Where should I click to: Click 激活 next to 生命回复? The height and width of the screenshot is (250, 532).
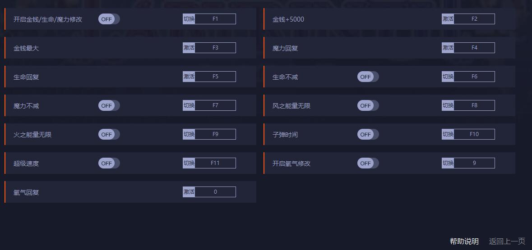click(x=189, y=77)
